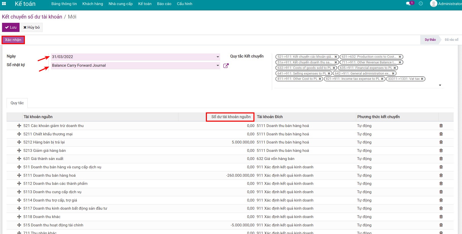Click the Xác nhận button
This screenshot has height=234, width=462.
click(x=13, y=40)
